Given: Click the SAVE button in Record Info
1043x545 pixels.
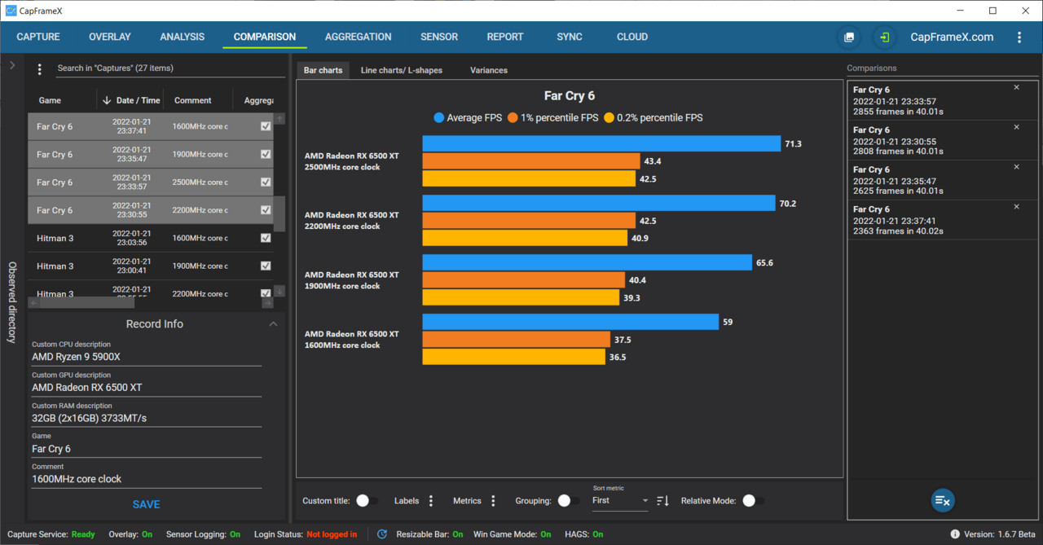Looking at the screenshot, I should pos(147,504).
